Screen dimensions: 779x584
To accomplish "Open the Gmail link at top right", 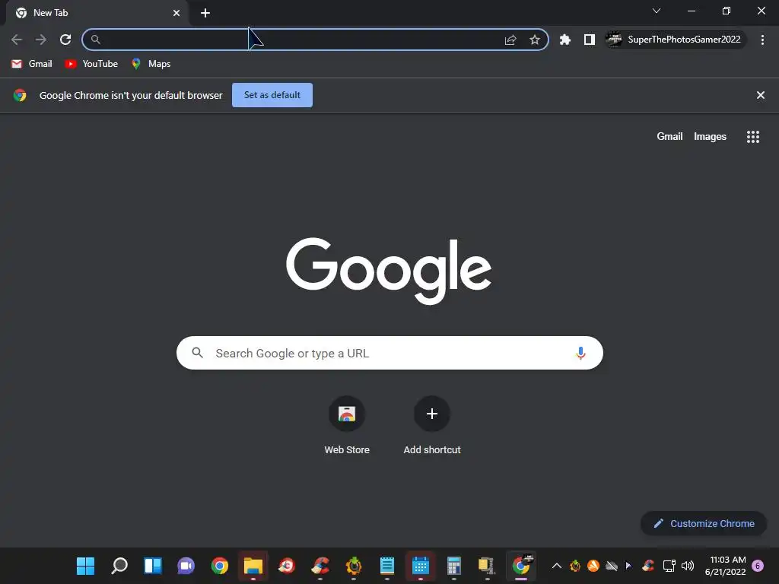I will tap(669, 137).
